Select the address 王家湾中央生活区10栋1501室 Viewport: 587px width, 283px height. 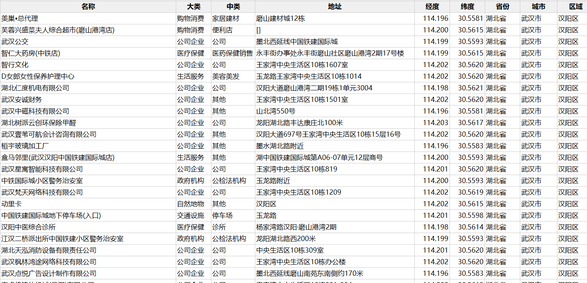click(x=335, y=100)
